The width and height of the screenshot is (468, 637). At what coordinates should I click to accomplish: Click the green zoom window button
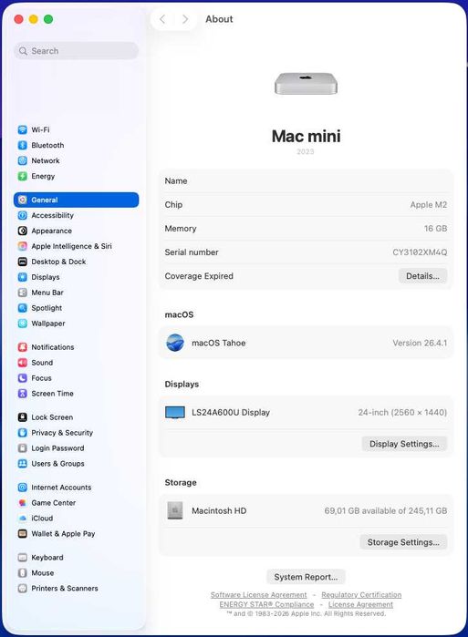pyautogui.click(x=48, y=19)
